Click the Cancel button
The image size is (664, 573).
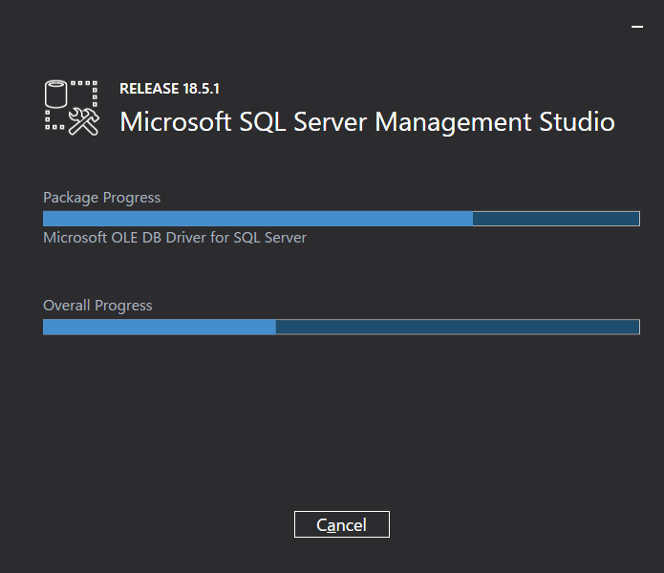pyautogui.click(x=342, y=524)
